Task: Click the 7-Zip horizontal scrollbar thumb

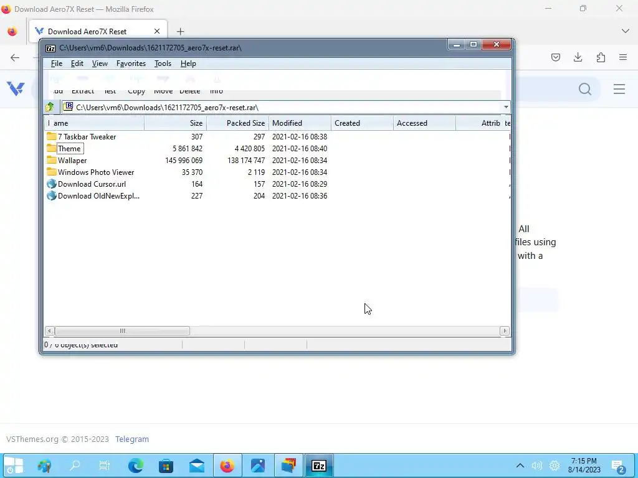Action: [122, 331]
